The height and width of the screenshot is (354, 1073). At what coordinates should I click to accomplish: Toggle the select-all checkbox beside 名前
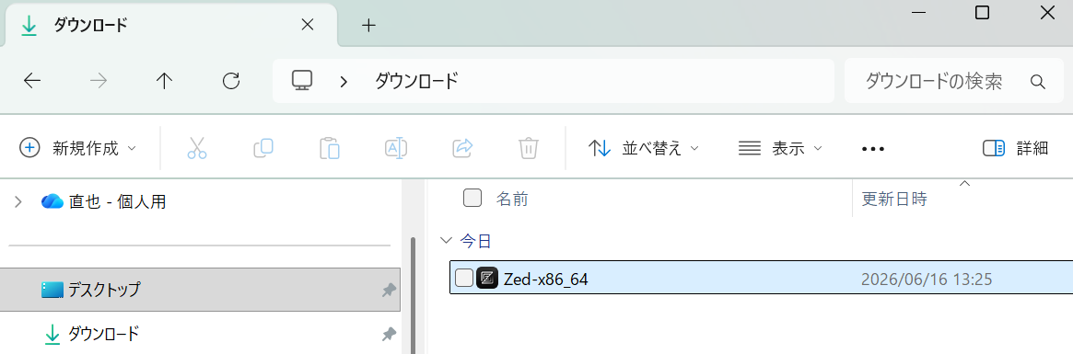coord(472,199)
